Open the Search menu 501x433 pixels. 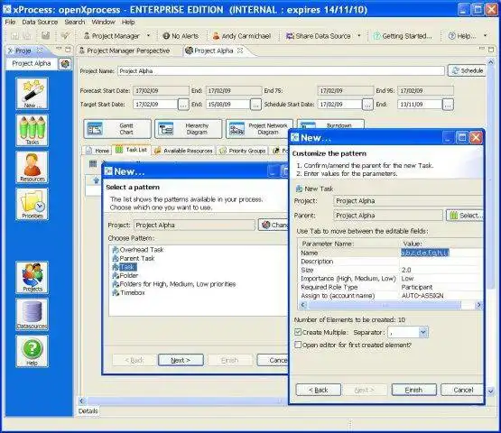(x=75, y=22)
